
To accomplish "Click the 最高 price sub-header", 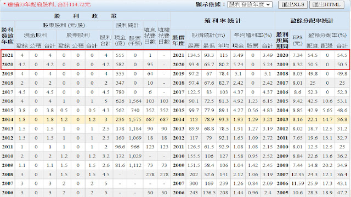I will tap(194, 46).
